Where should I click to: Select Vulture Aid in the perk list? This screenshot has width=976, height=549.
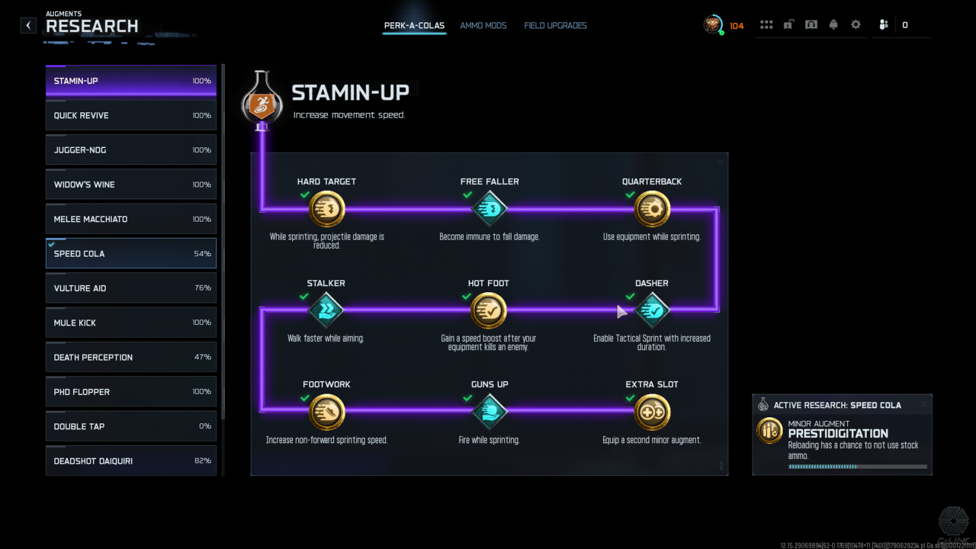131,288
